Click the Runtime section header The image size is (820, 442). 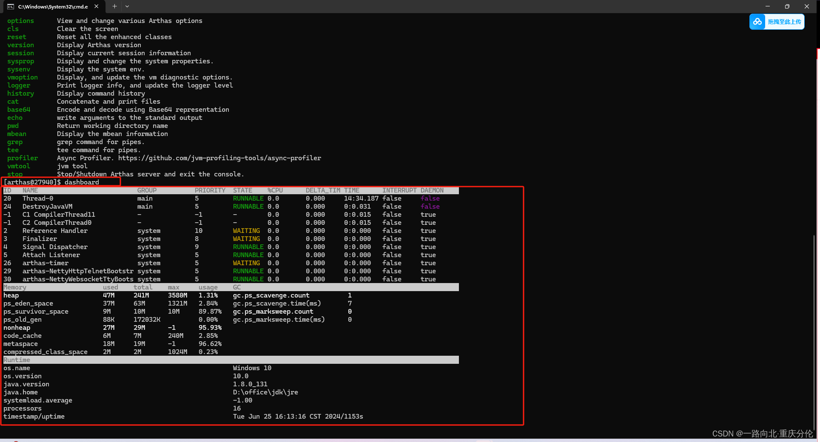[17, 360]
